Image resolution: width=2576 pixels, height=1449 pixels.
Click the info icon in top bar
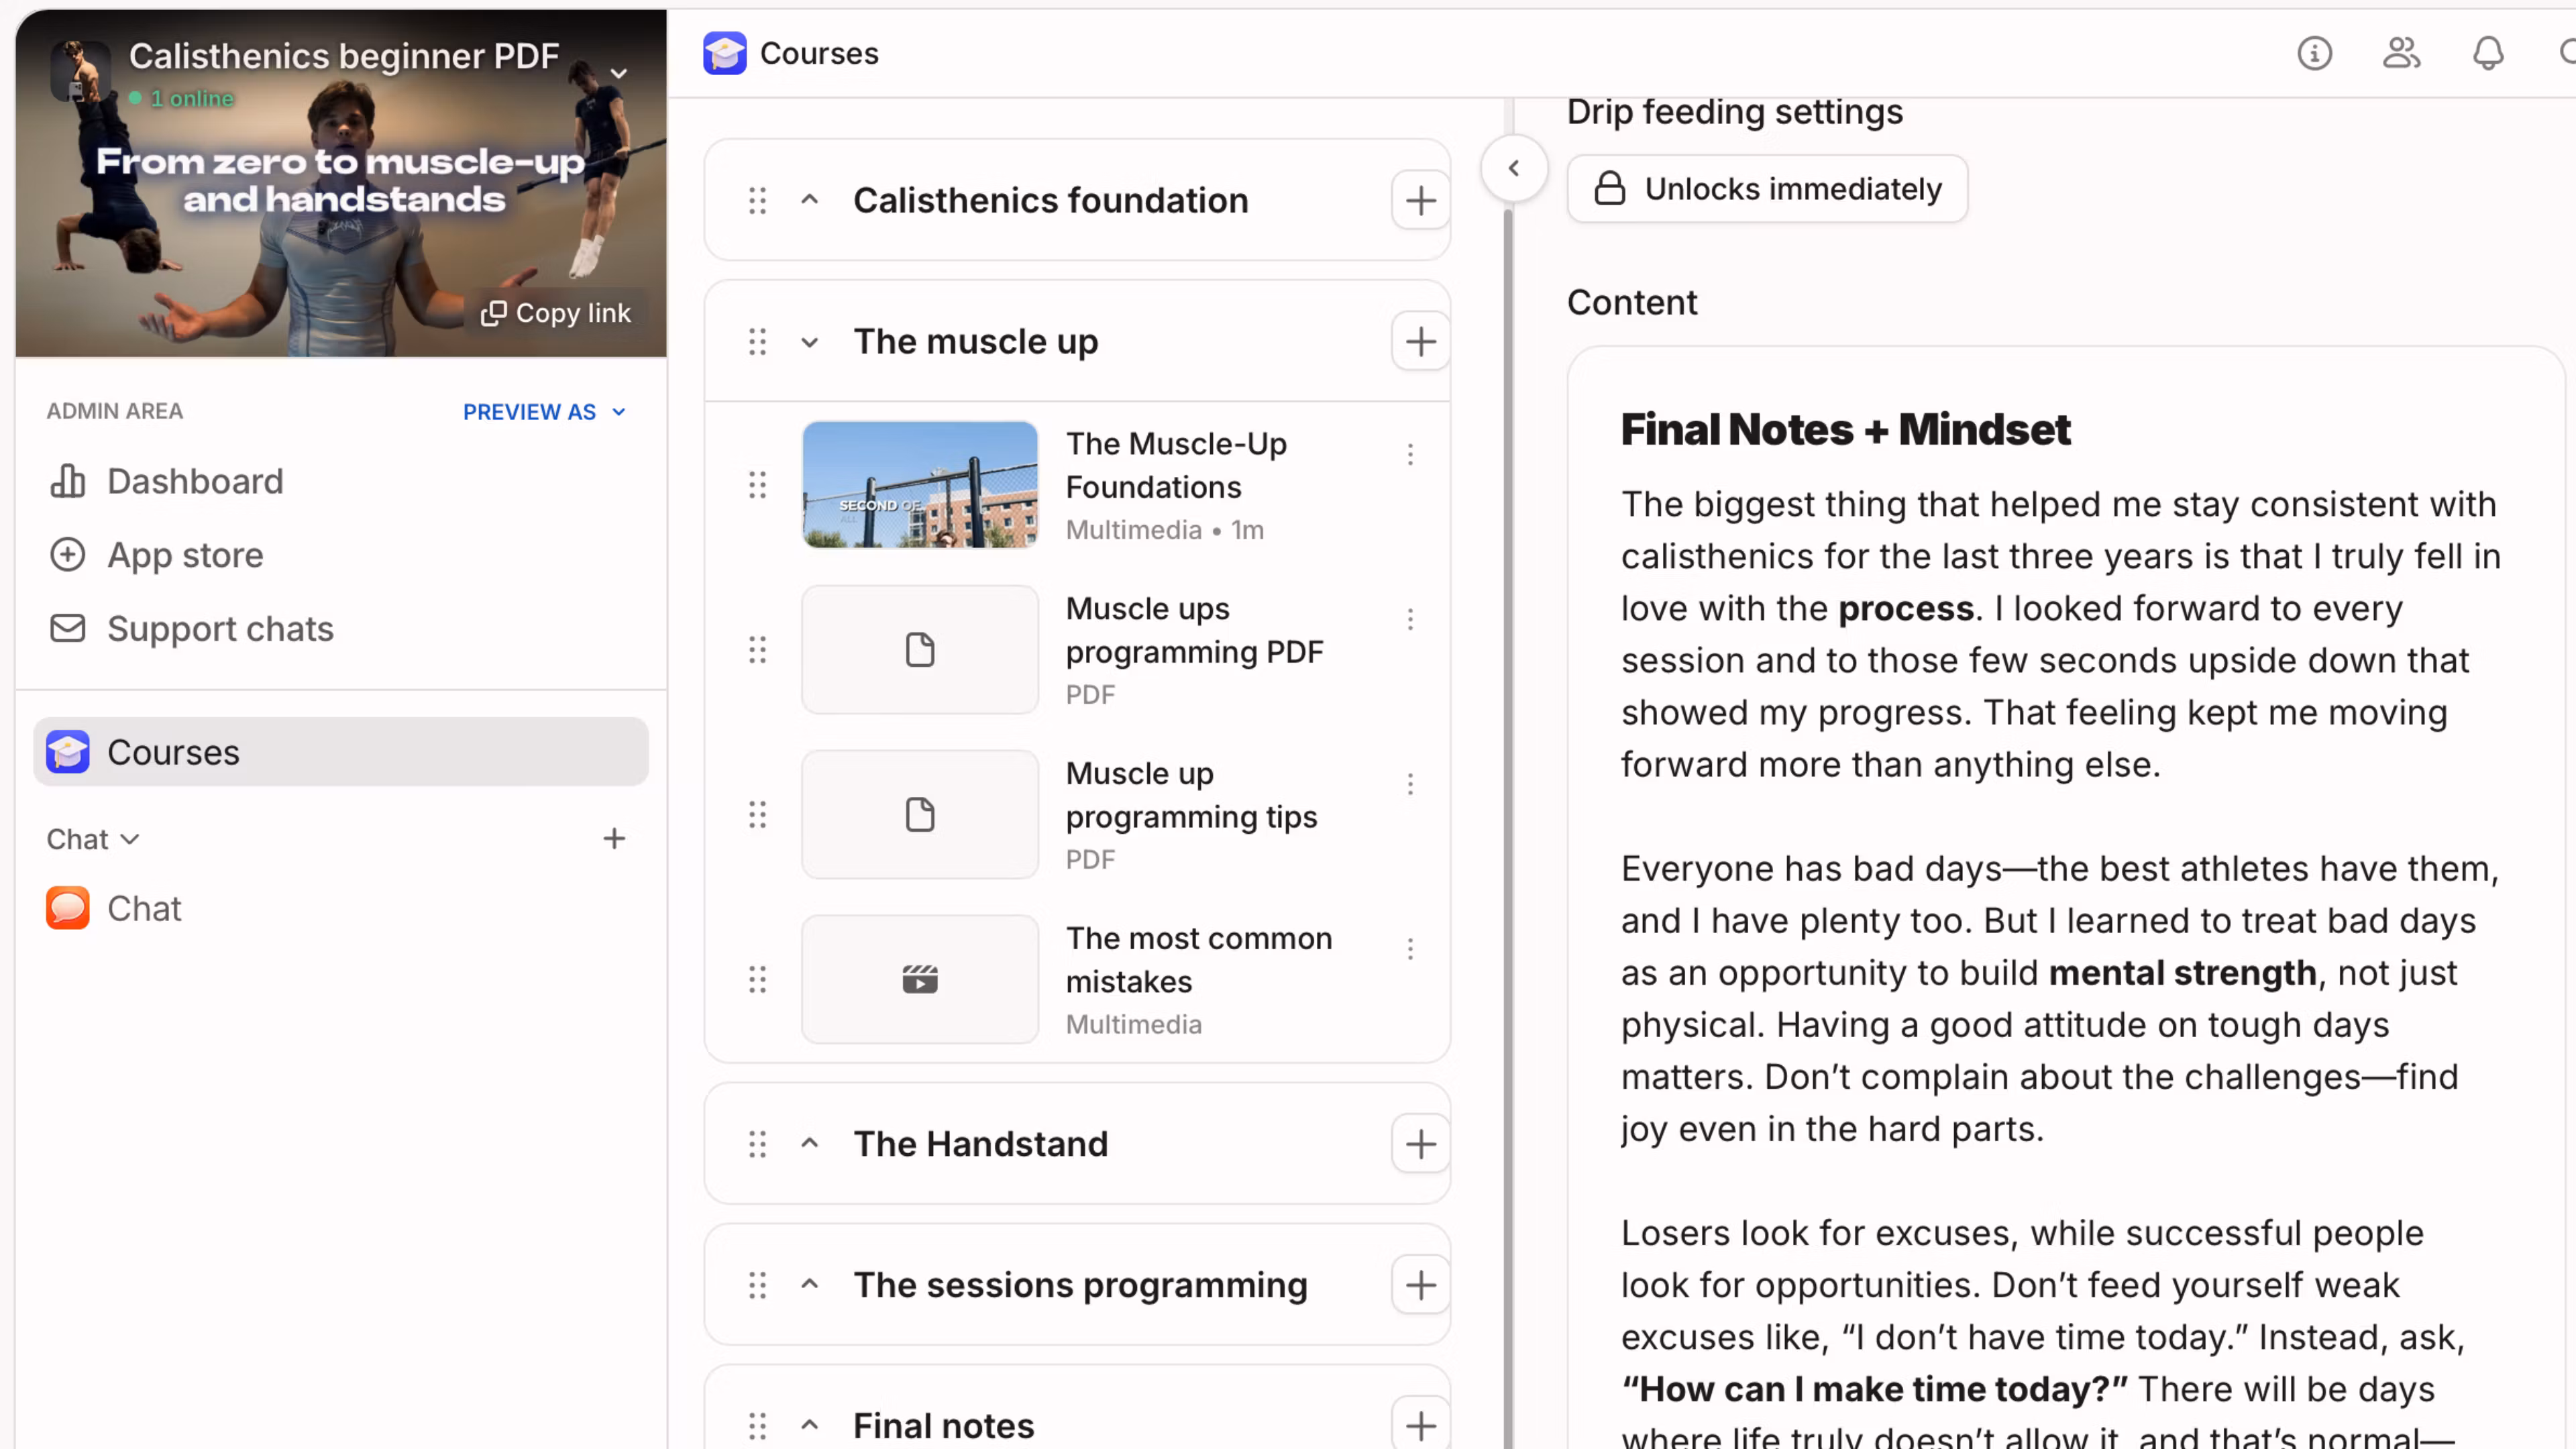pos(2314,53)
